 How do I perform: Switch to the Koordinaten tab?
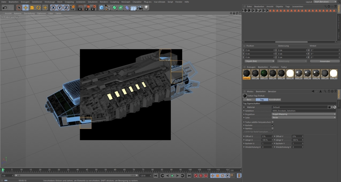tap(275, 100)
